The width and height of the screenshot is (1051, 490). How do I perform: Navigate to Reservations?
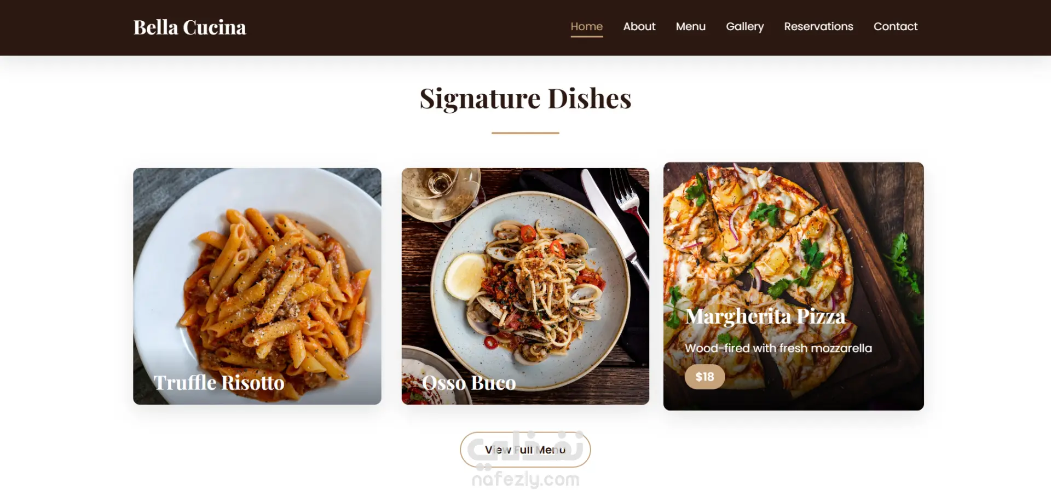[818, 26]
